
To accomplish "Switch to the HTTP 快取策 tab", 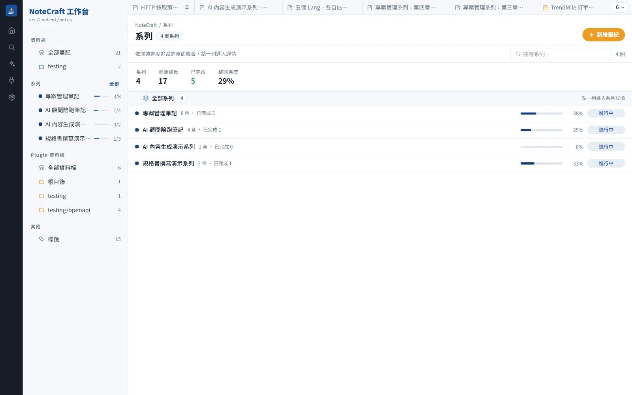I will (x=161, y=8).
